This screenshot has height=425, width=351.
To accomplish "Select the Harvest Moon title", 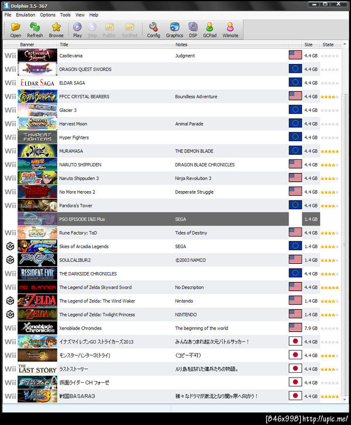I will [73, 124].
